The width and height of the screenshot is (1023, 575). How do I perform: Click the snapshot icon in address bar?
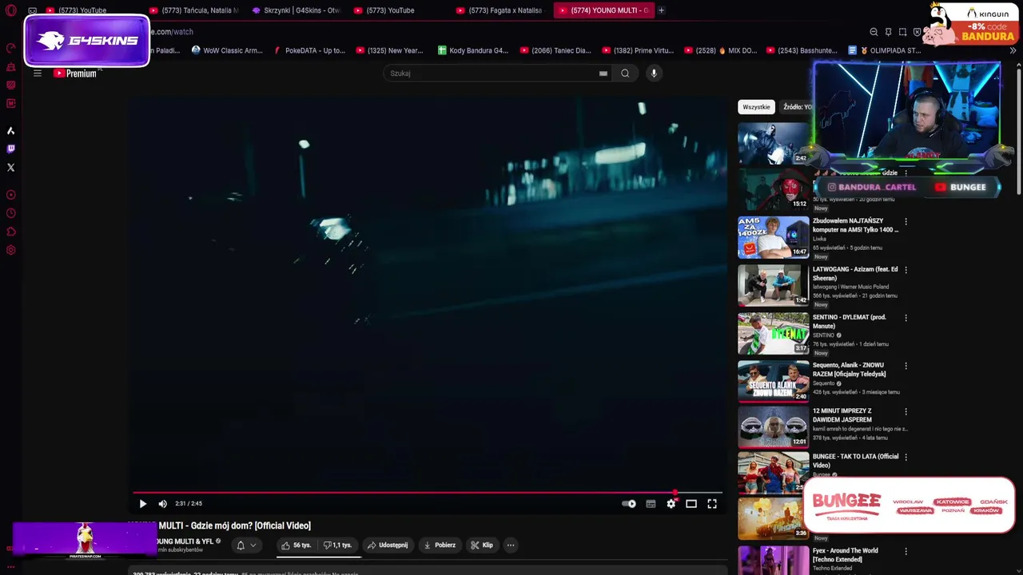coord(902,32)
